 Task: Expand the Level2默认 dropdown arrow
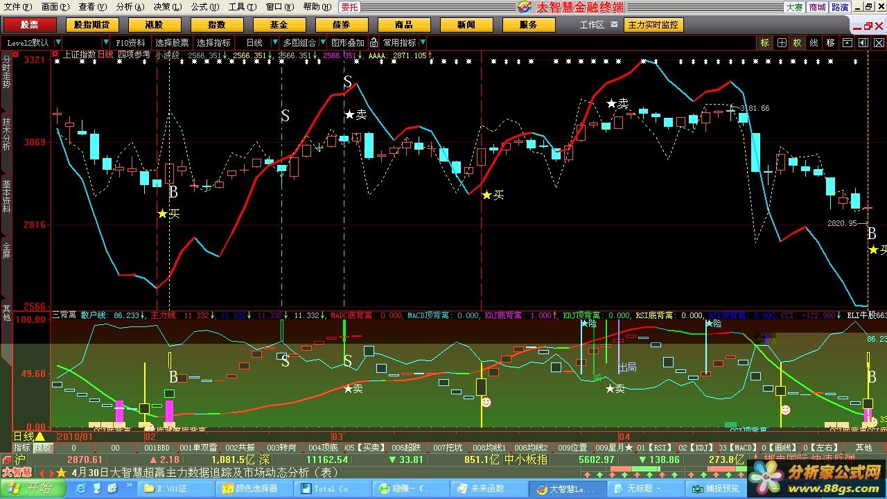coord(58,43)
